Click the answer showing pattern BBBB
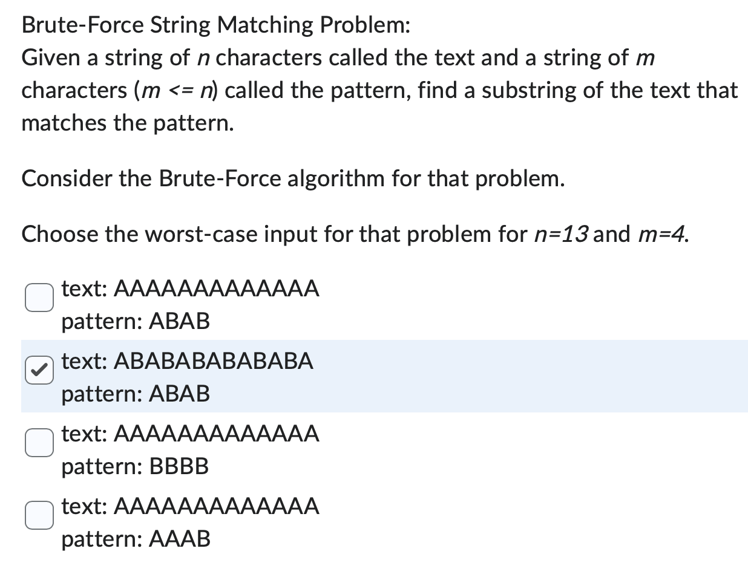The image size is (748, 583). coord(134,466)
